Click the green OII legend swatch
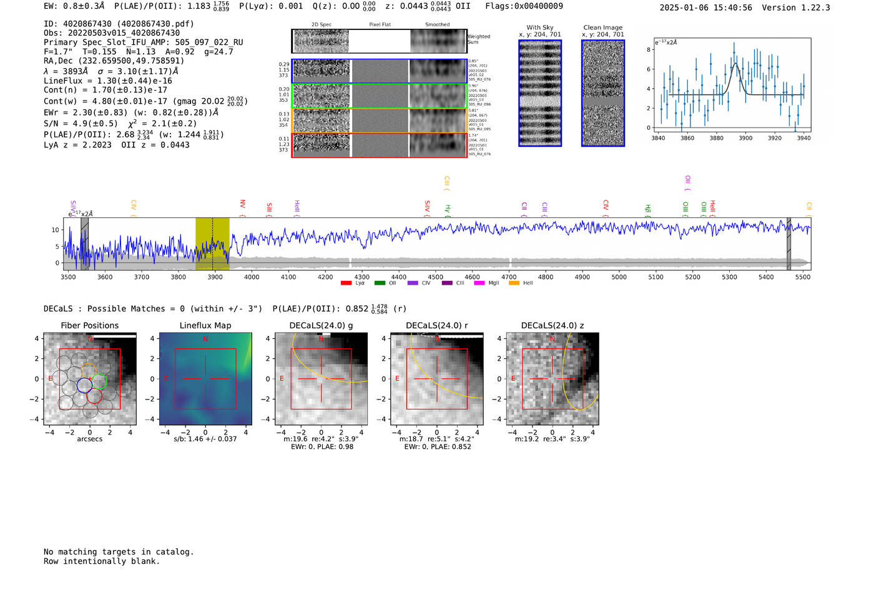 pos(380,283)
